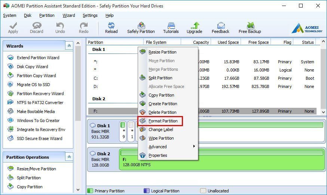327x195 pixels.
Task: Collapse the Wizards panel
Action: [x=69, y=46]
